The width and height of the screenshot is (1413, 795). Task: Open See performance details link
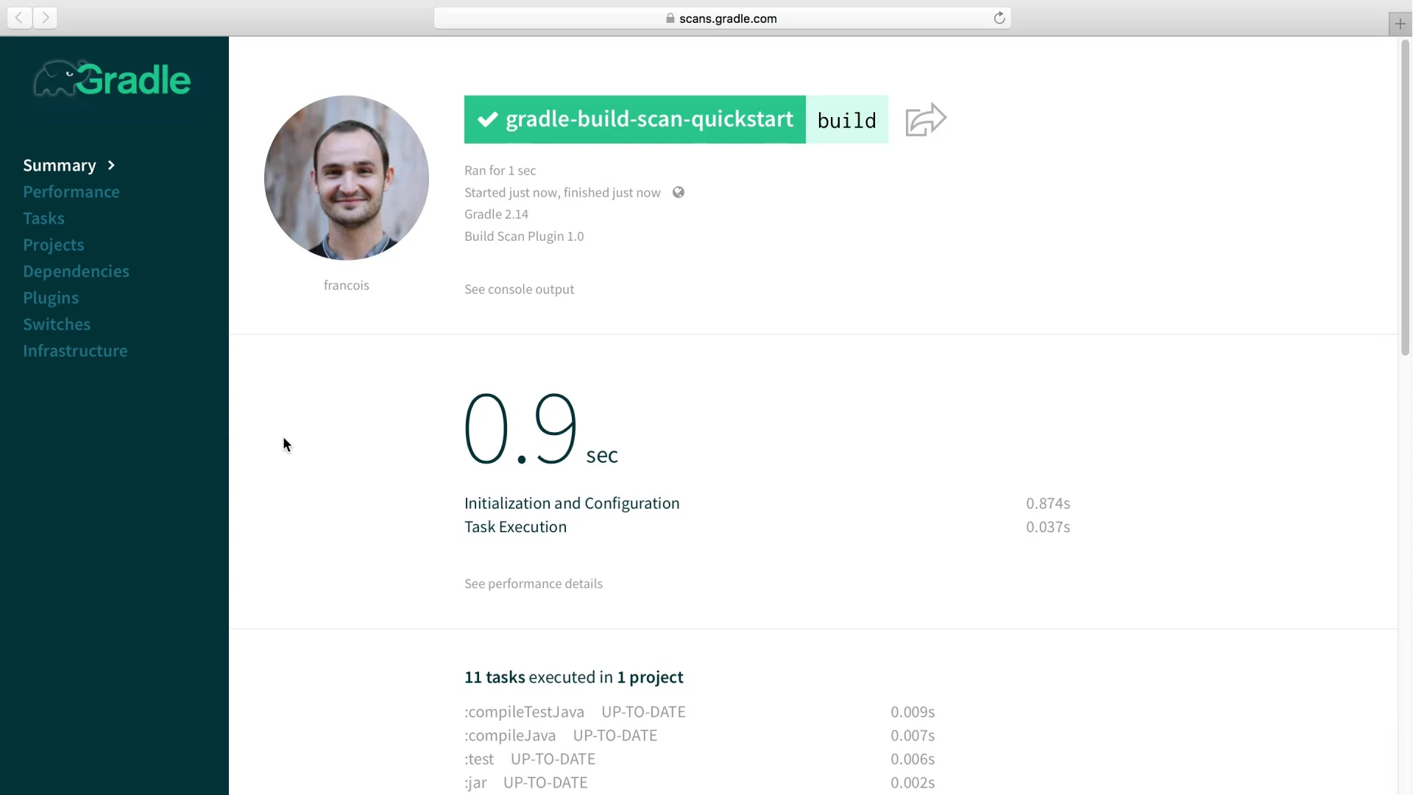click(534, 584)
